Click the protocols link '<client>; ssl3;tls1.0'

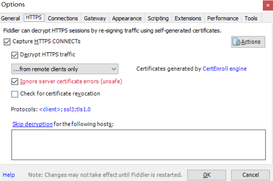pos(65,109)
